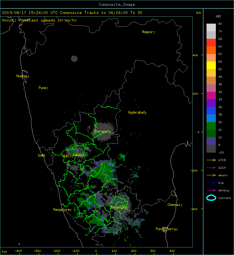Image resolution: width=234 pixels, height=255 pixels.
Task: Select the 300 tick on bottom x-axis
Action: (x=153, y=251)
